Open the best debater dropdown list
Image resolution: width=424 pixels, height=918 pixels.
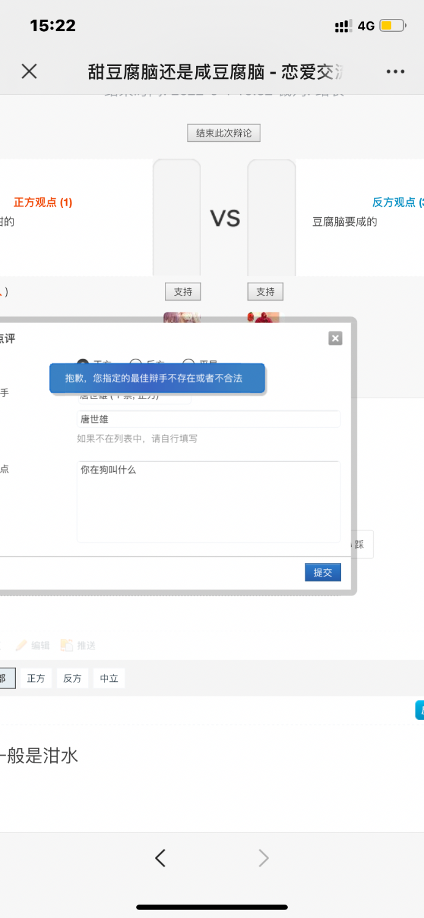pos(134,398)
